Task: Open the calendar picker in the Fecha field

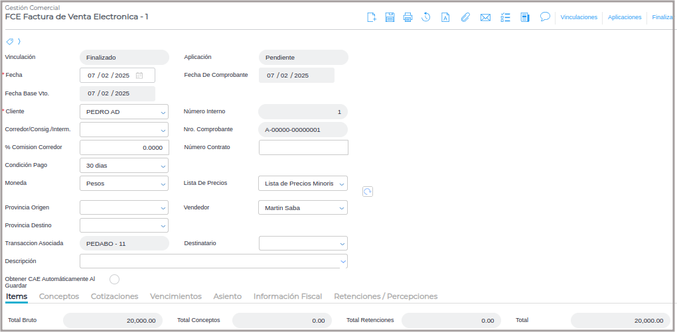Action: tap(139, 76)
